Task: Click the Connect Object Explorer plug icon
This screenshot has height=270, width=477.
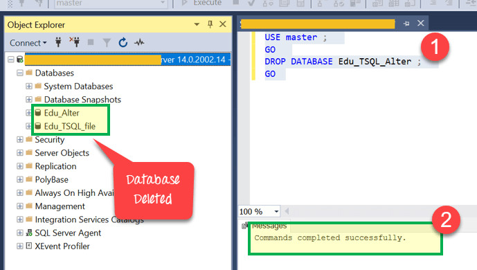Action: click(x=58, y=42)
